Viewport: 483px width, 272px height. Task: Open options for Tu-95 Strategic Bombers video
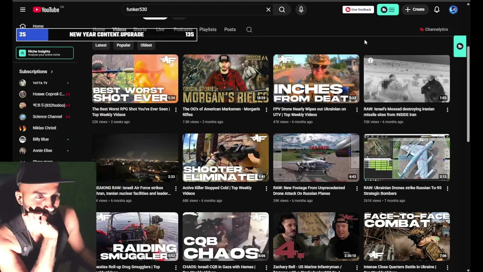[447, 189]
